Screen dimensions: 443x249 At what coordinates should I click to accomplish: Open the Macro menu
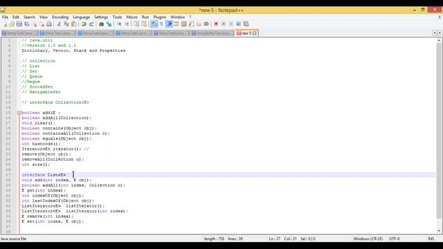coord(132,17)
